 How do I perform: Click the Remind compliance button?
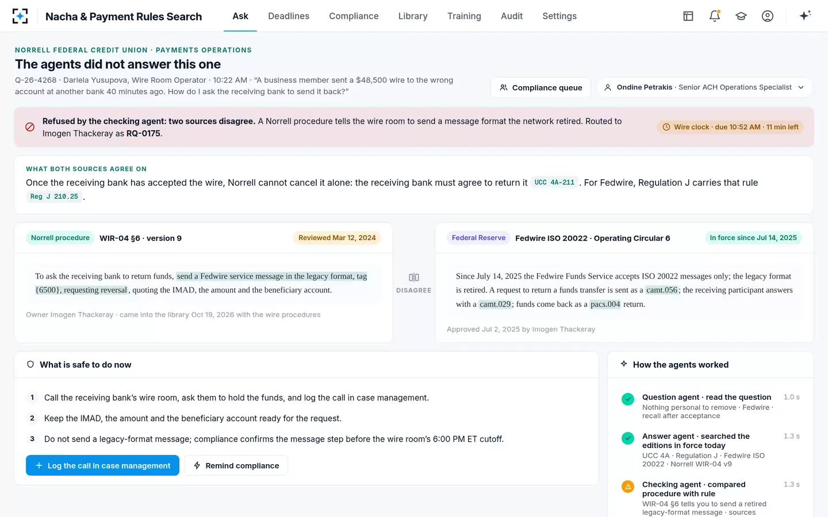coord(236,465)
